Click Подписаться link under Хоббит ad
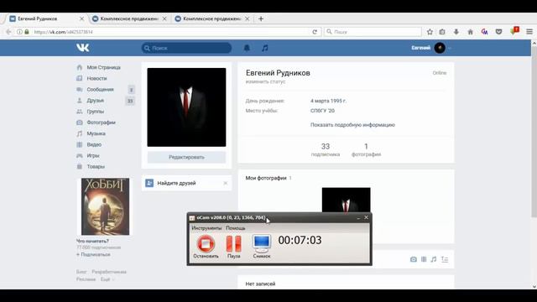537x302 pixels. pos(93,254)
